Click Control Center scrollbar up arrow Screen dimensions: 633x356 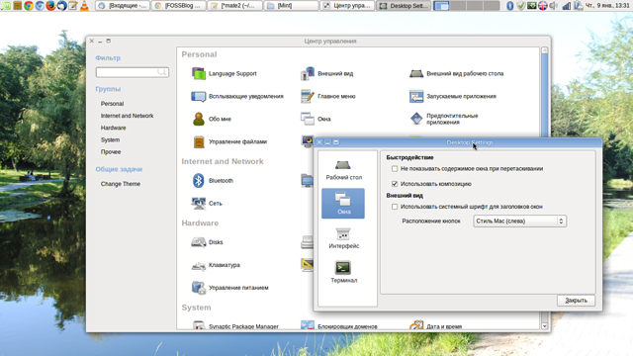tap(545, 50)
